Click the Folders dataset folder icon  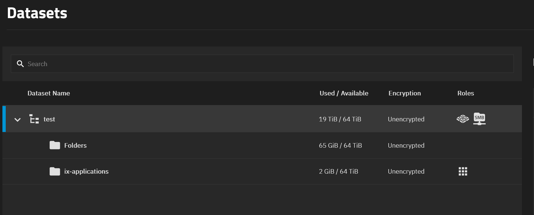[55, 145]
